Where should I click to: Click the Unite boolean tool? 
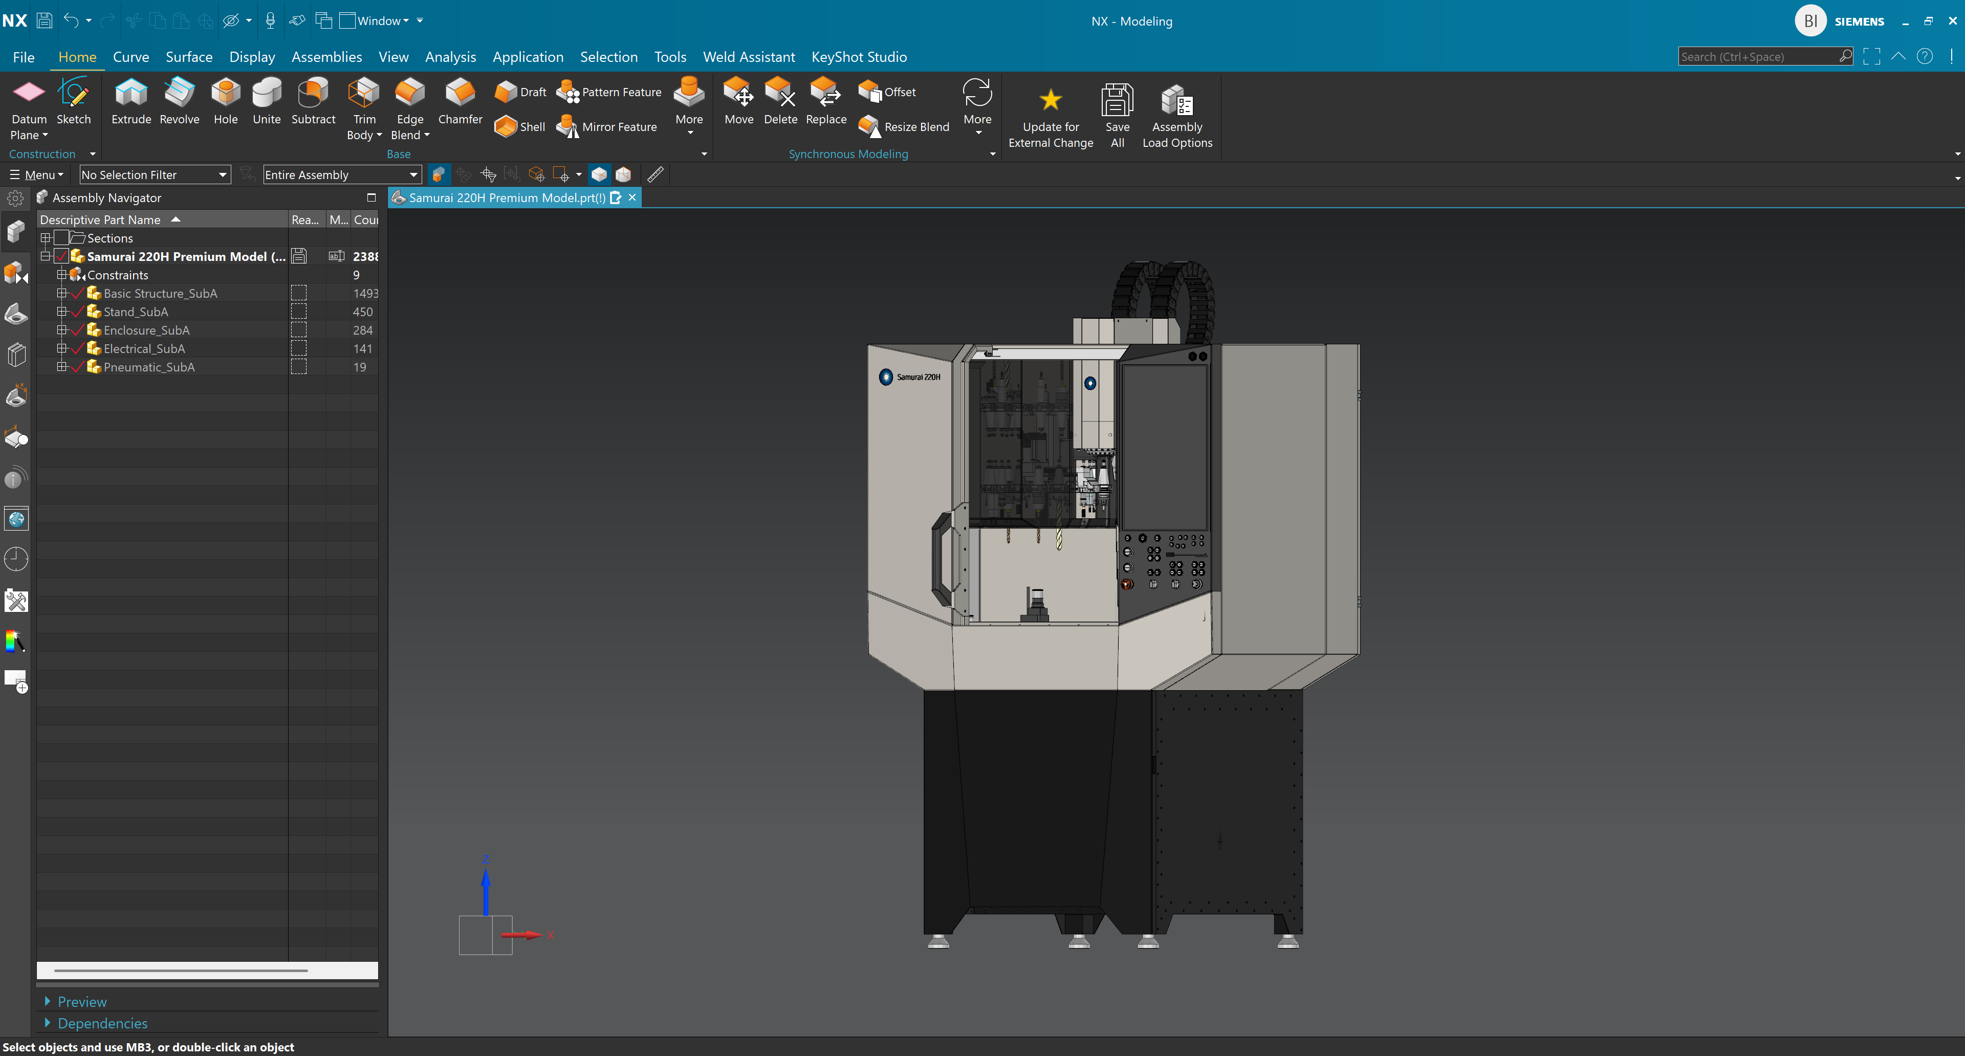[x=266, y=100]
